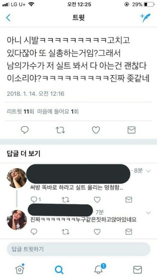Retweet the first reply about 실트
Viewport: 157px width, 280px height.
point(65,199)
